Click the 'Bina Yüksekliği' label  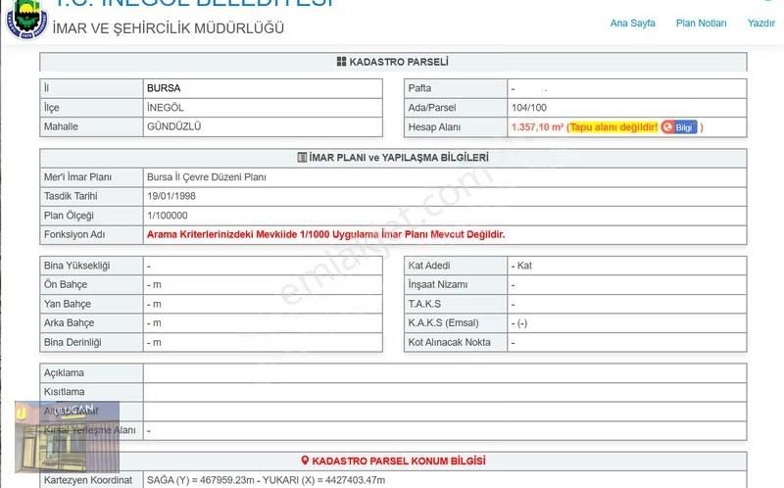click(77, 266)
